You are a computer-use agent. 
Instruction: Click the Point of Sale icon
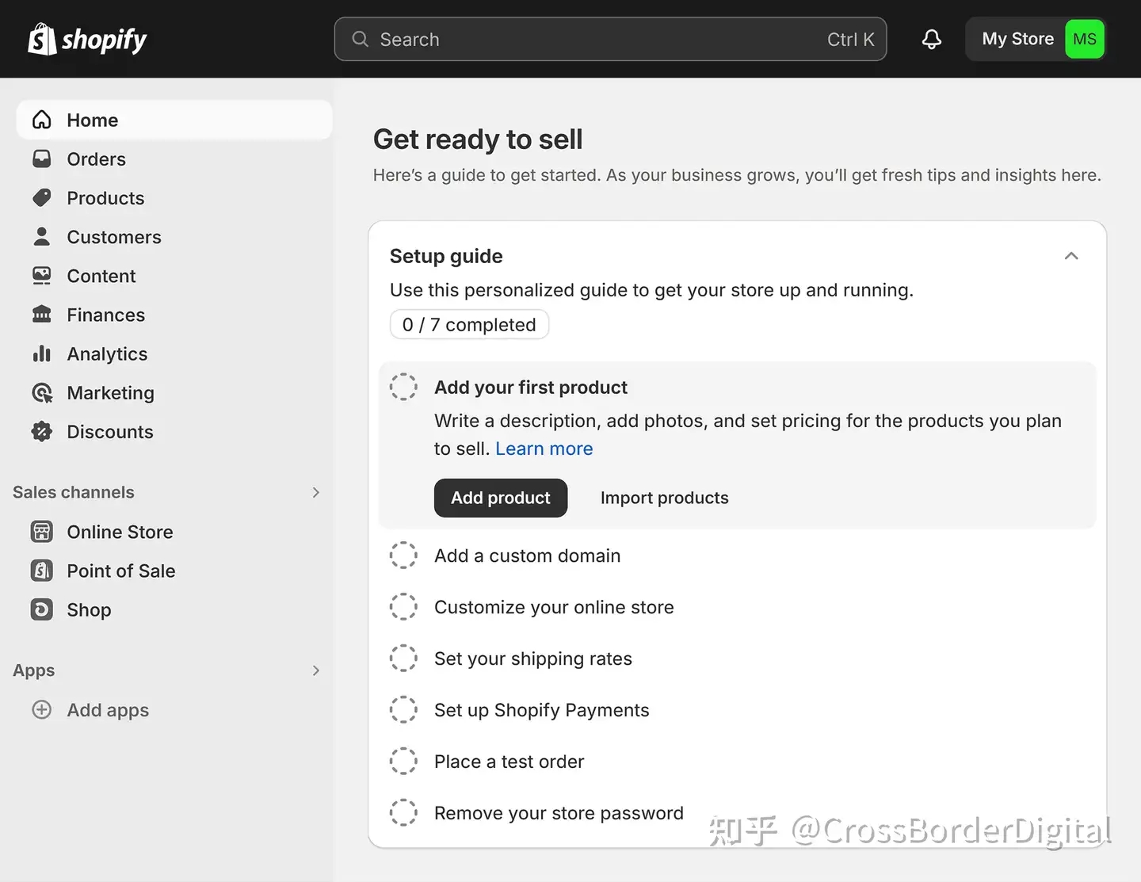[42, 571]
